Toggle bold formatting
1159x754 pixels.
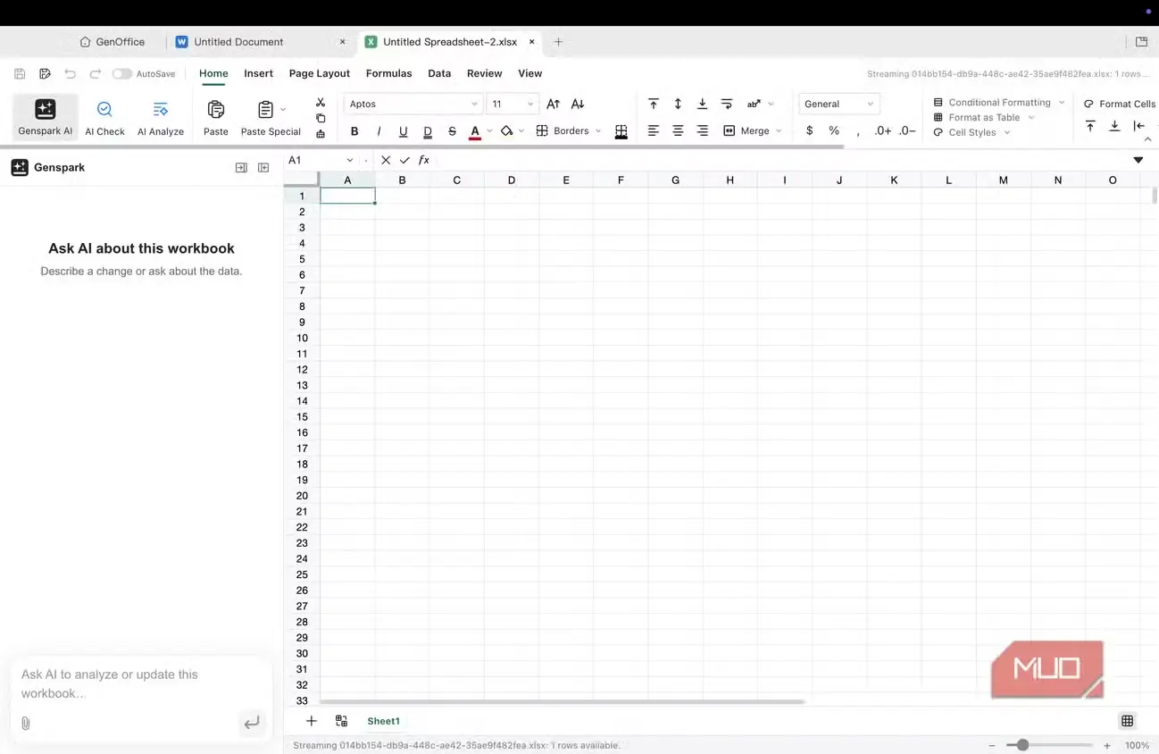[354, 130]
